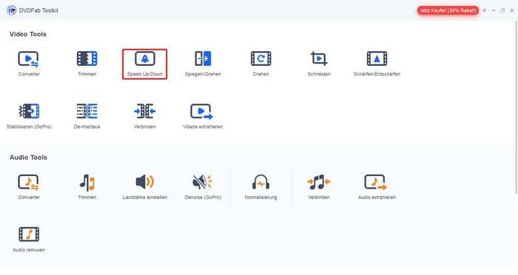
Task: Click the DVDFab Toolkit logo icon
Action: [12, 10]
